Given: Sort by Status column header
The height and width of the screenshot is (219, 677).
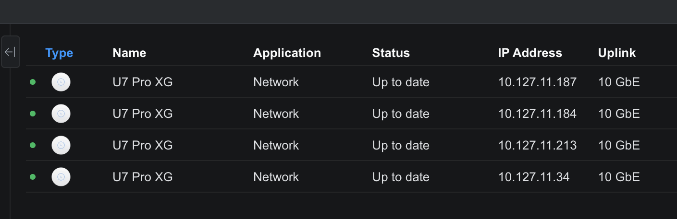Looking at the screenshot, I should (391, 53).
